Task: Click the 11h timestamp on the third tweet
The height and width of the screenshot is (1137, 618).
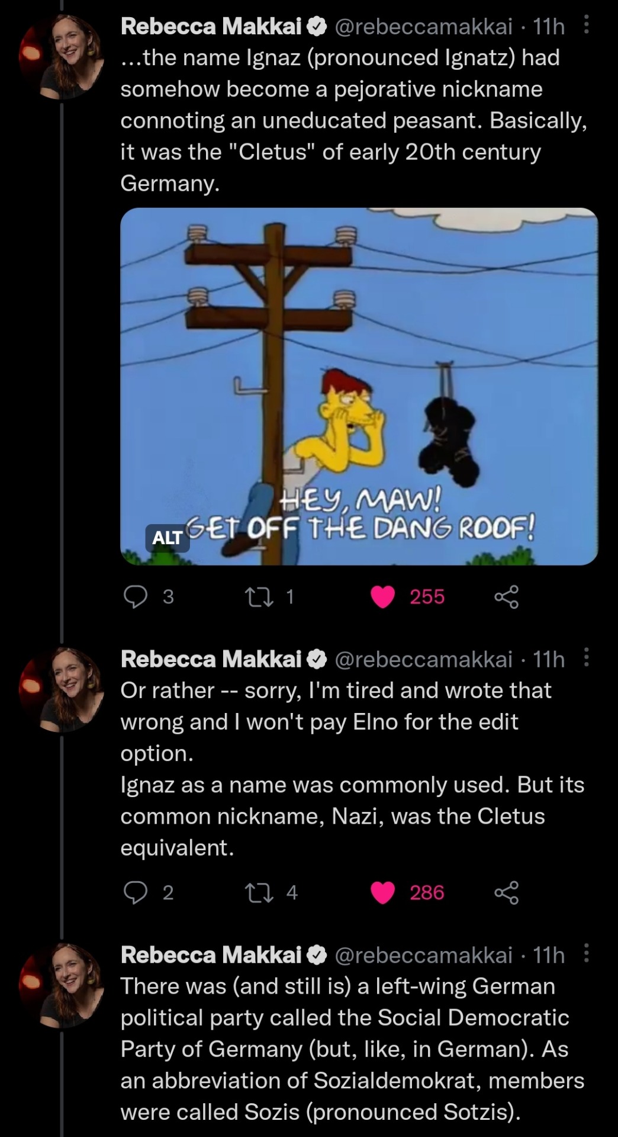Action: pos(549,955)
